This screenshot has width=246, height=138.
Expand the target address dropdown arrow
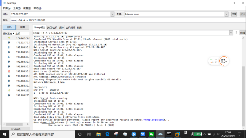point(112,14)
